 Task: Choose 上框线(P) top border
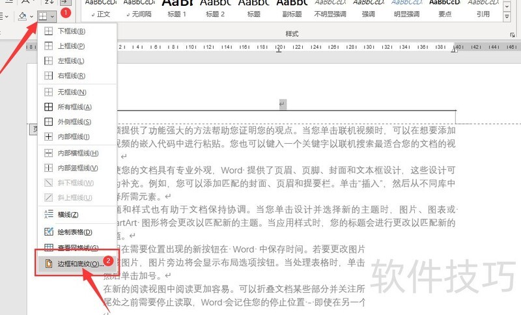coord(77,46)
